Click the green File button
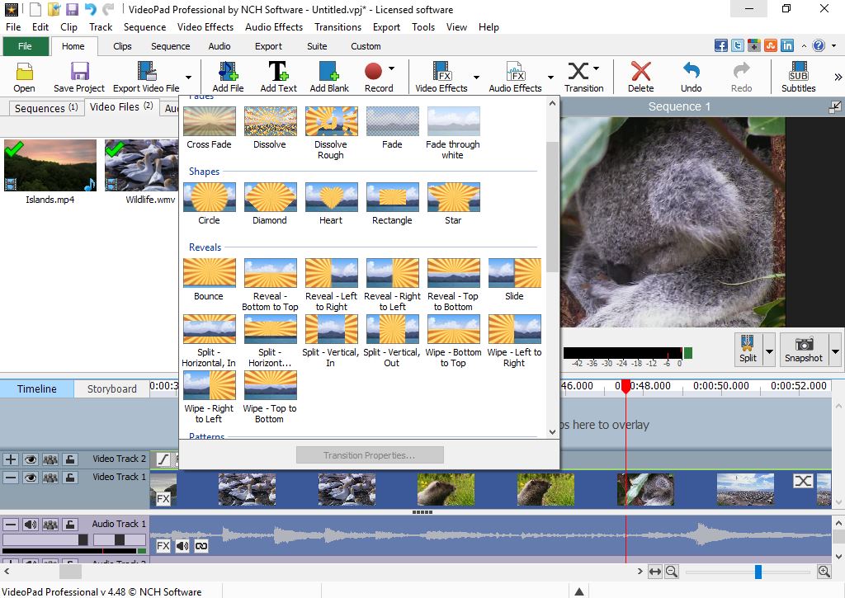This screenshot has height=598, width=845. pyautogui.click(x=25, y=46)
